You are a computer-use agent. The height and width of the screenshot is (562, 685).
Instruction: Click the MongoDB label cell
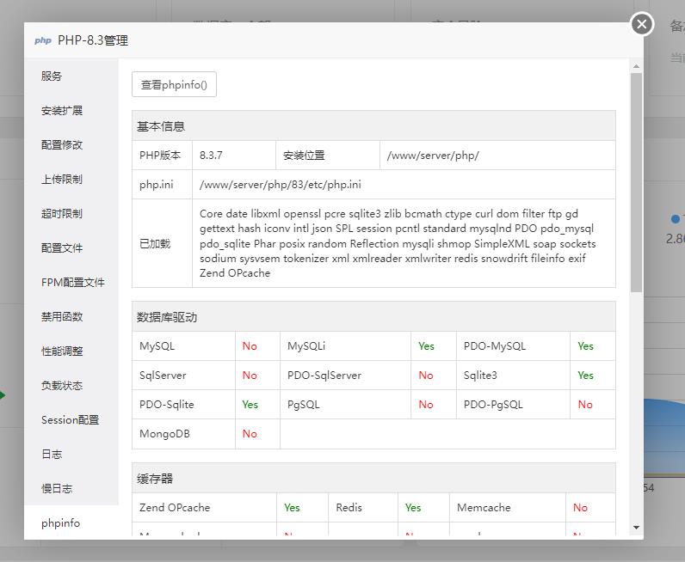coord(183,434)
